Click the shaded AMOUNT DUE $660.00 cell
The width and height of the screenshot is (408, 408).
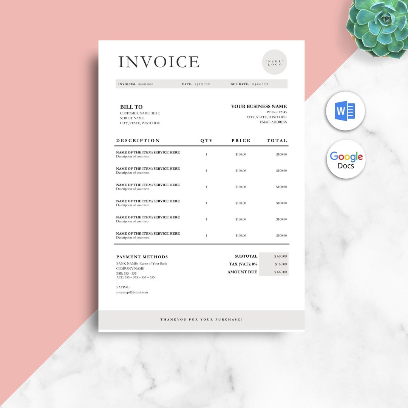point(281,272)
